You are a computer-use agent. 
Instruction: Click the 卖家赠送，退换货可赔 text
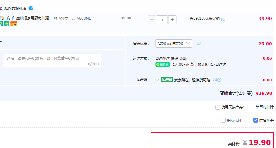192,80
